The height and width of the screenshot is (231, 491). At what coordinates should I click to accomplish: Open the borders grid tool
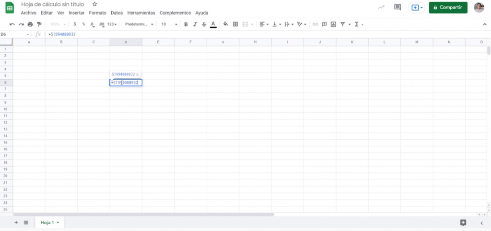[235, 24]
